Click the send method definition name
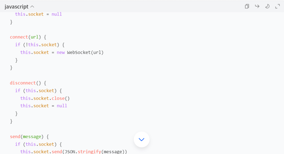The width and height of the screenshot is (284, 154). (15, 137)
